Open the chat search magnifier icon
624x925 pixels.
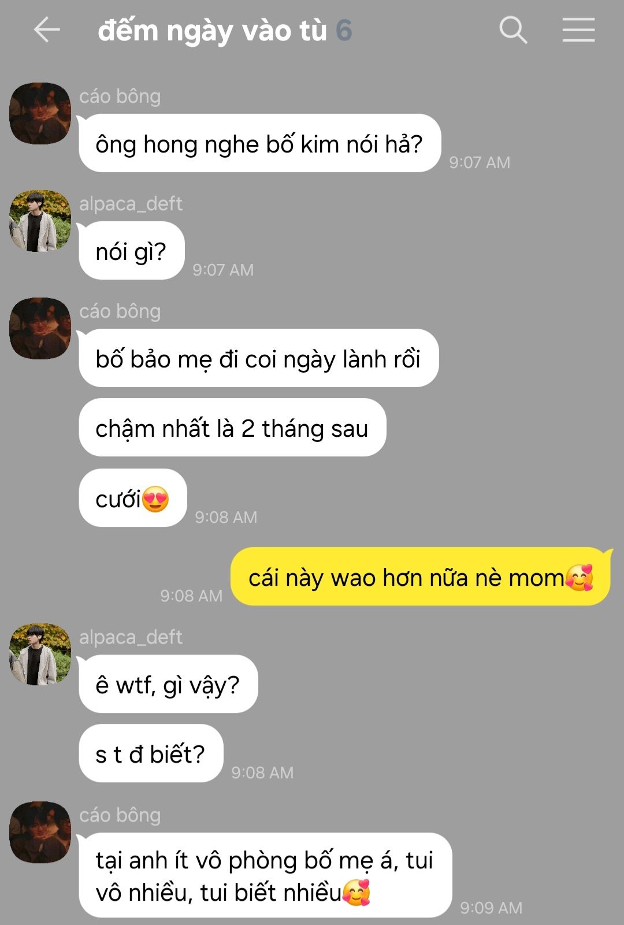[513, 30]
